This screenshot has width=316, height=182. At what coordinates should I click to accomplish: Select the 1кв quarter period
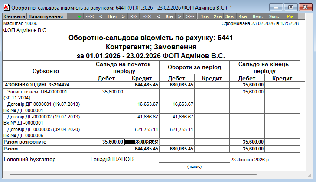point(205,16)
